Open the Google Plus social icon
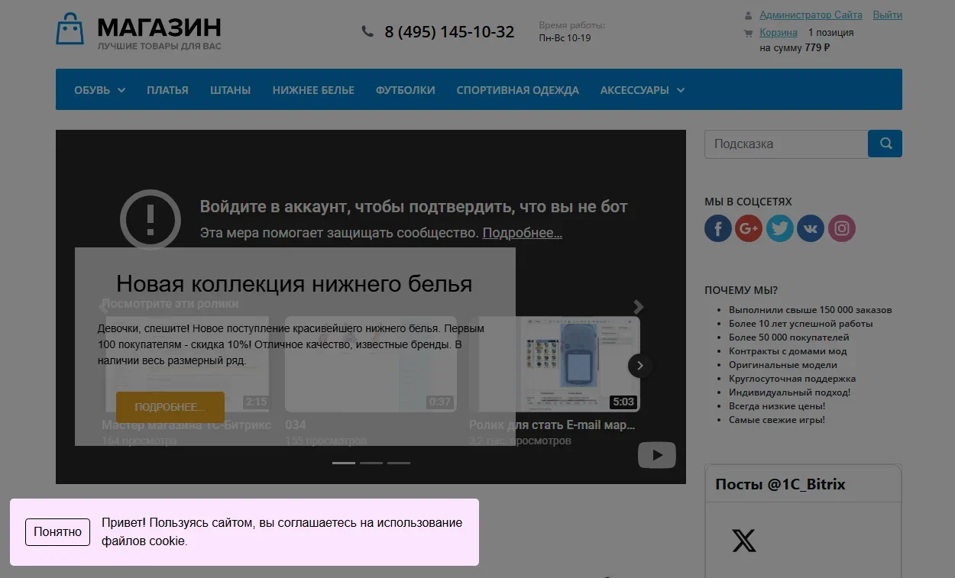This screenshot has width=955, height=578. [749, 228]
